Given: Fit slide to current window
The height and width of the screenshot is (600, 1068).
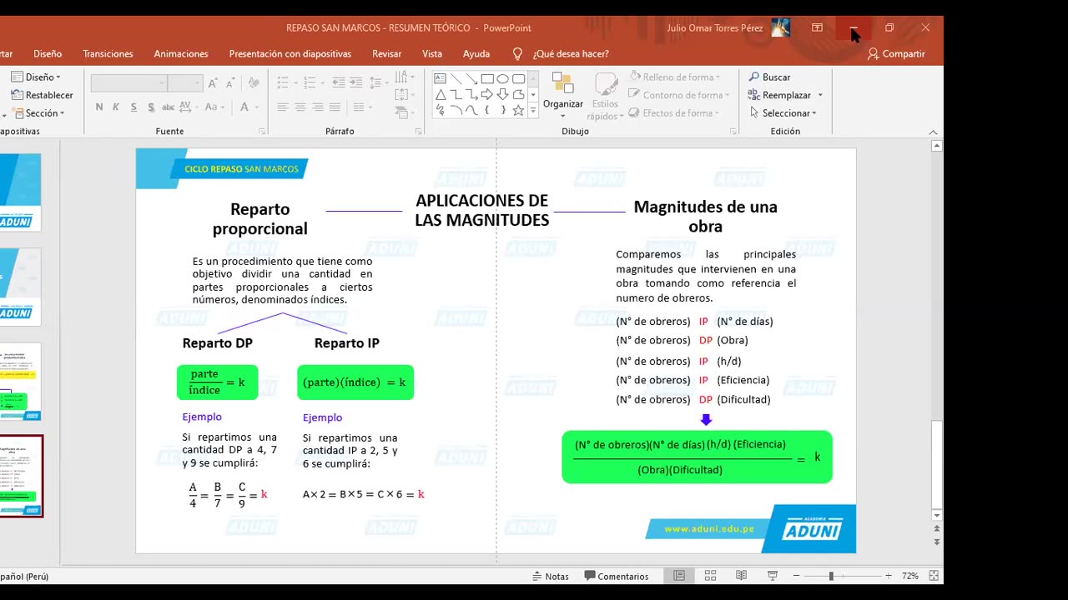Looking at the screenshot, I should [x=934, y=576].
